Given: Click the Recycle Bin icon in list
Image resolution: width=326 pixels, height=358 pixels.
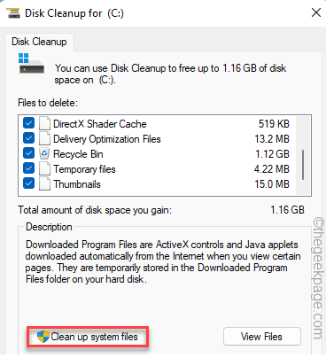Looking at the screenshot, I should click(x=44, y=154).
